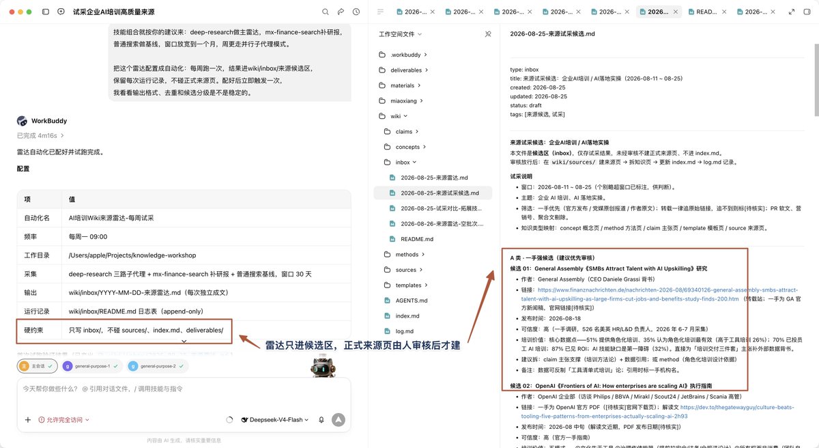The width and height of the screenshot is (819, 448).
Task: Open 2026-08-25-来源雷达.md in file tree
Action: 433,178
